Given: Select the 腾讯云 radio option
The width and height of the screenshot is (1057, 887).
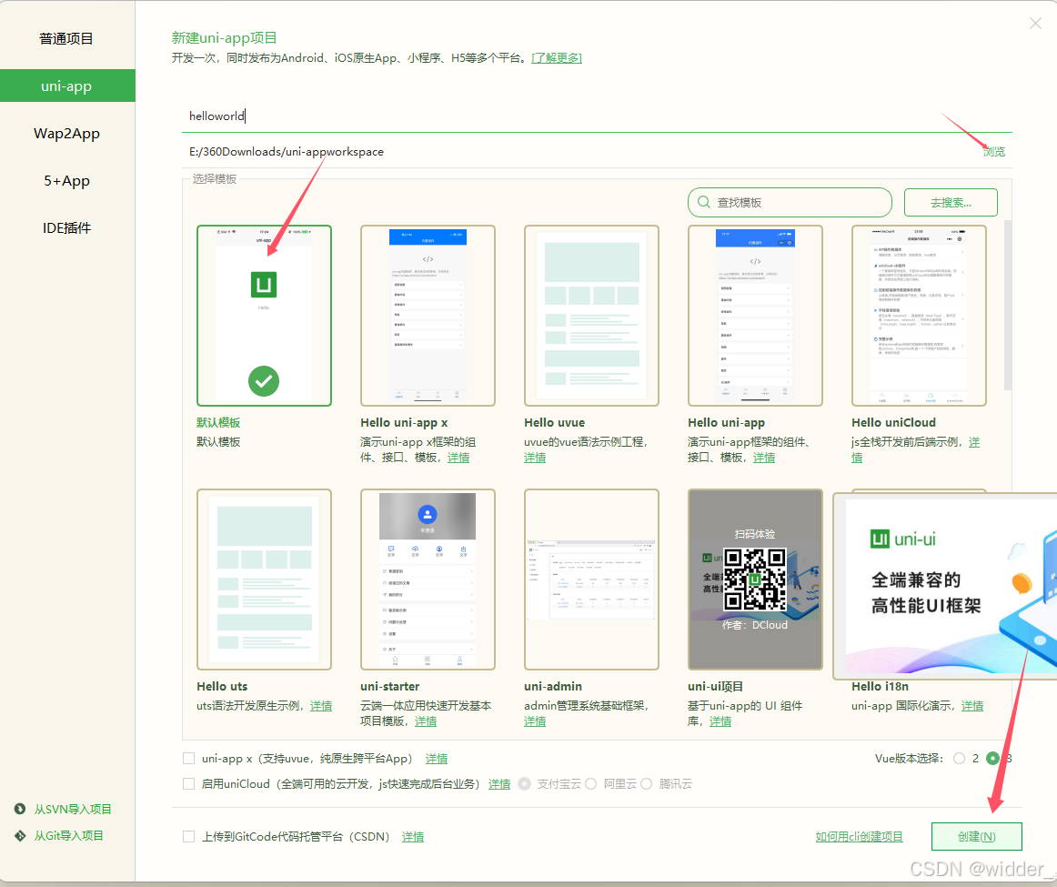Looking at the screenshot, I should point(647,784).
